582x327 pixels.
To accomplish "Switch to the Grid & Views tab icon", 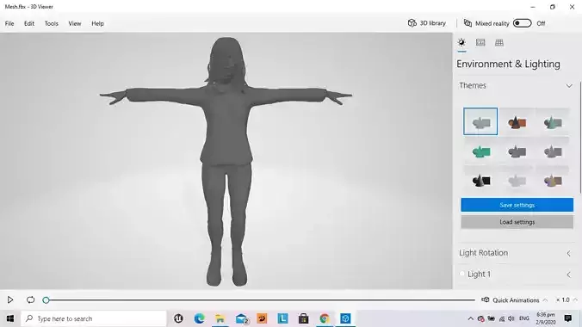I will pyautogui.click(x=499, y=42).
